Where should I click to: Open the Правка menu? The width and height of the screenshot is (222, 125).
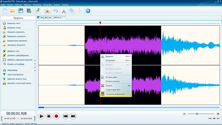click(x=10, y=5)
